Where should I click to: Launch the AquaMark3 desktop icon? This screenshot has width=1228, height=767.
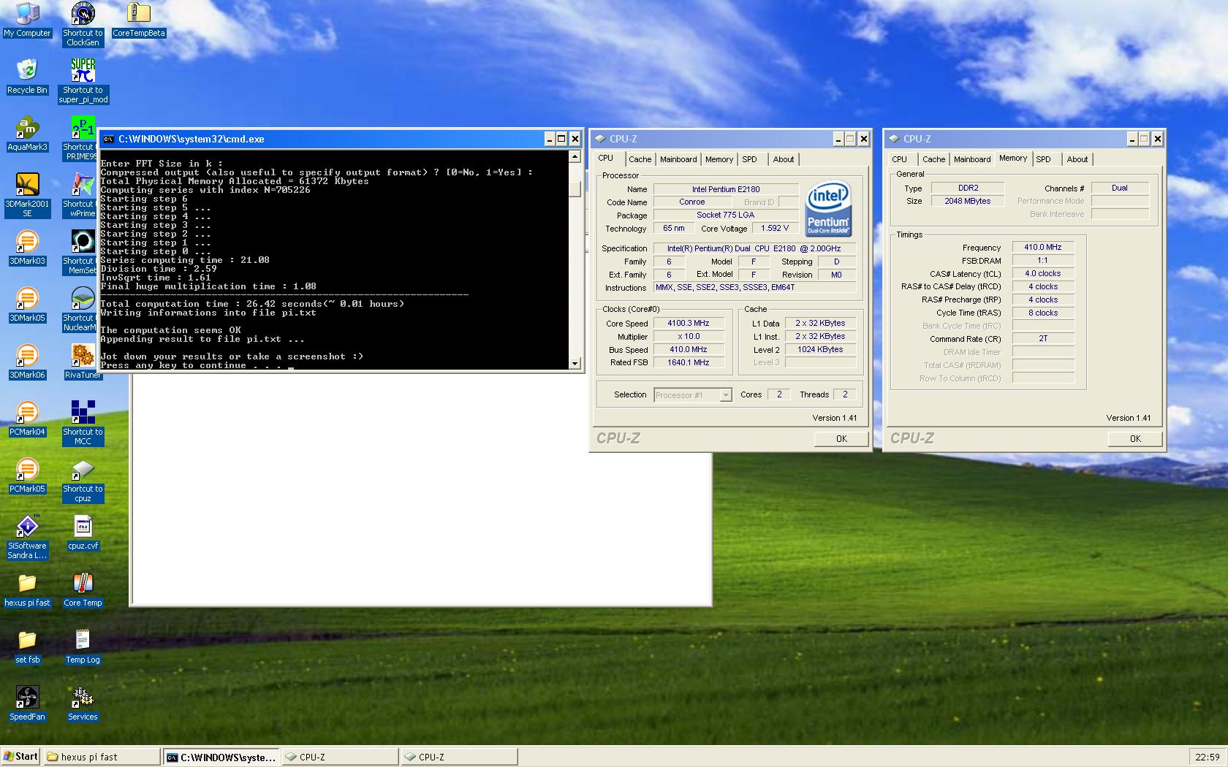27,134
